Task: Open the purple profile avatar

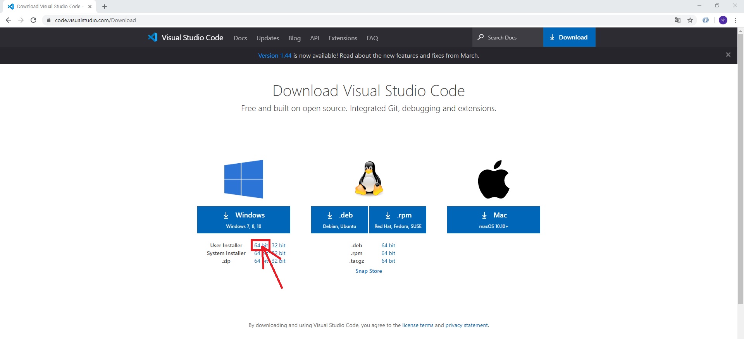Action: point(723,20)
